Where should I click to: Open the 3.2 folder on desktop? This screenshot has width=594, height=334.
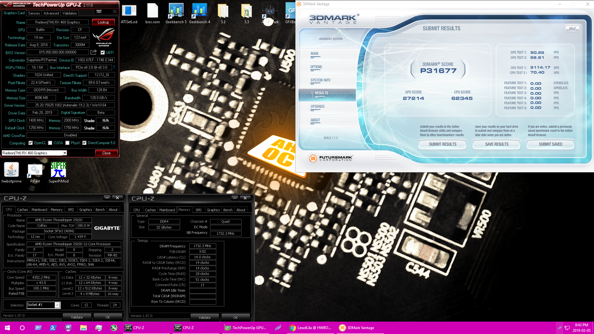223,14
